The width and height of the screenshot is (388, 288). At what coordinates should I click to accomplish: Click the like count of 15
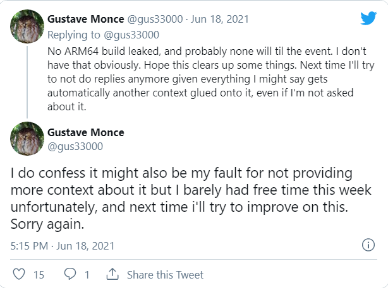click(39, 275)
